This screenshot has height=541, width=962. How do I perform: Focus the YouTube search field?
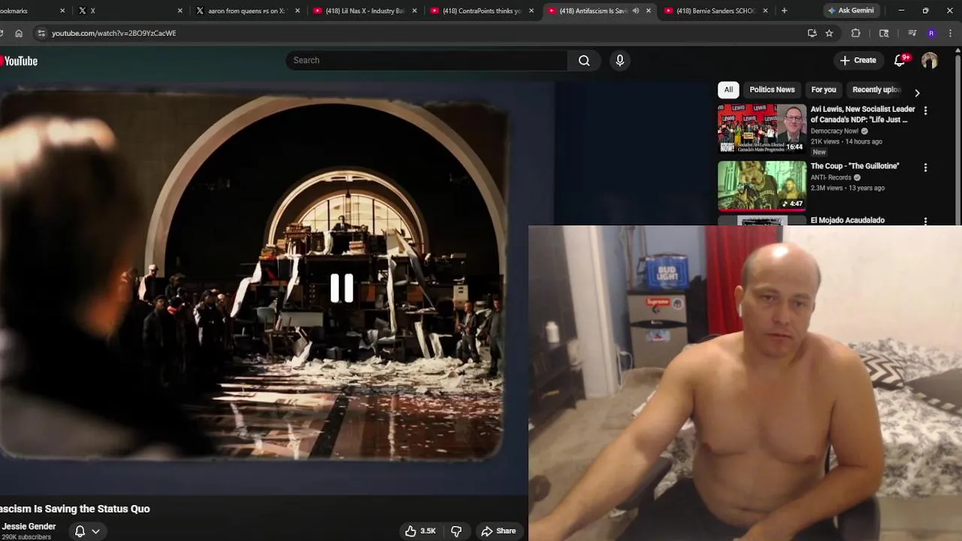[x=427, y=60]
